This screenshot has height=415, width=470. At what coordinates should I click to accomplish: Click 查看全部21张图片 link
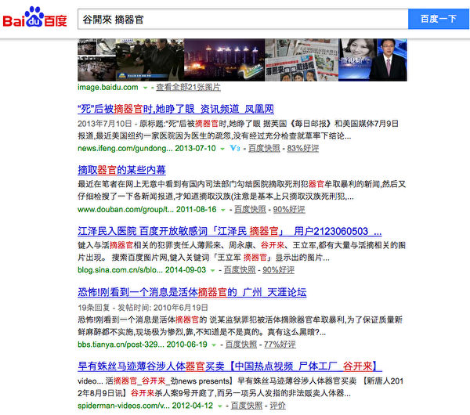(x=188, y=88)
